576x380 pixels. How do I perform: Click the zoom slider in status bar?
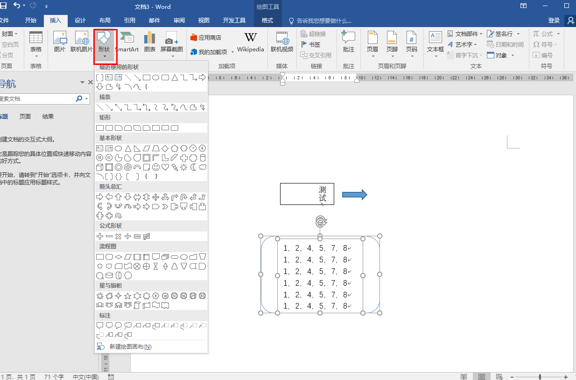point(540,377)
